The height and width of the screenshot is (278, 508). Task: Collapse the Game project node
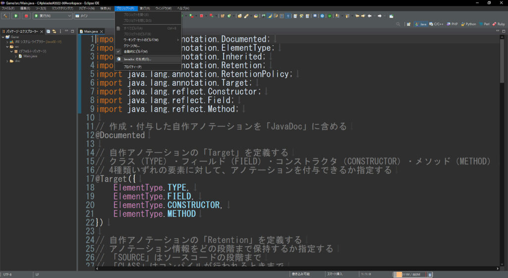tap(3, 37)
